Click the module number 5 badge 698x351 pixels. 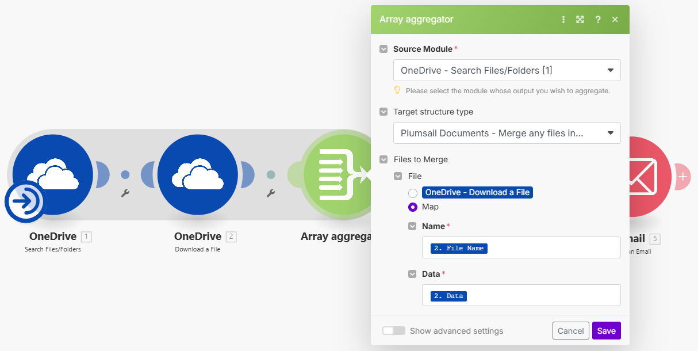[x=655, y=238]
